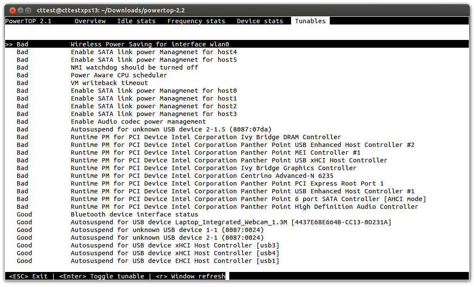Image resolution: width=474 pixels, height=287 pixels.
Task: Select Autosuspend for EHCI Host Controller [usb1]
Action: pyautogui.click(x=237, y=261)
